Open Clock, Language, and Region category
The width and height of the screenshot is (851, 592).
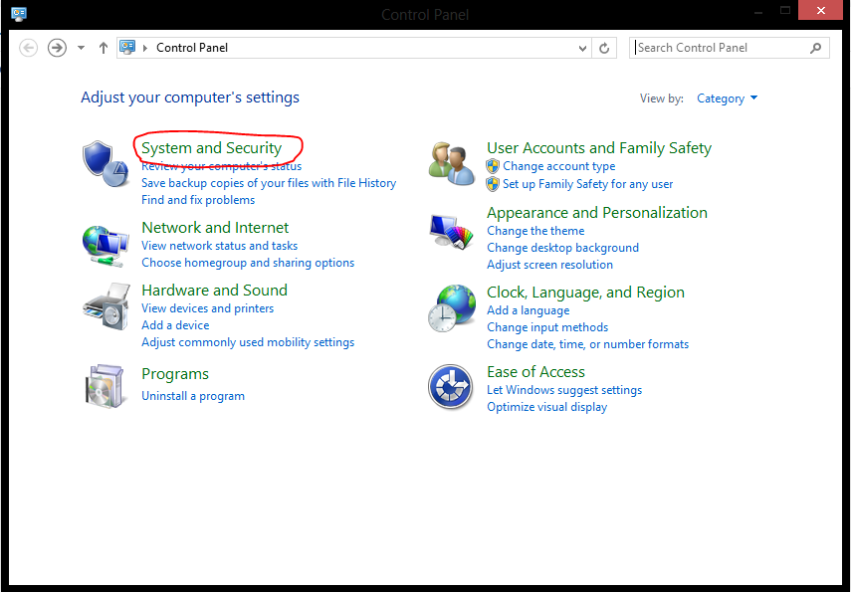point(585,293)
